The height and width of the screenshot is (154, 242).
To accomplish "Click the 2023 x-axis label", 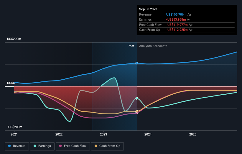I will [x=103, y=135].
